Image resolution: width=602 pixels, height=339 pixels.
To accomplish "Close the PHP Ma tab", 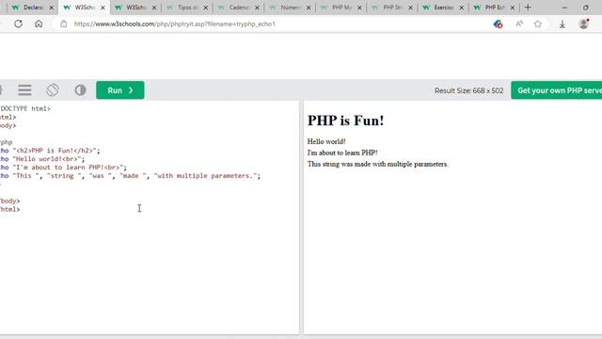I will click(x=359, y=8).
